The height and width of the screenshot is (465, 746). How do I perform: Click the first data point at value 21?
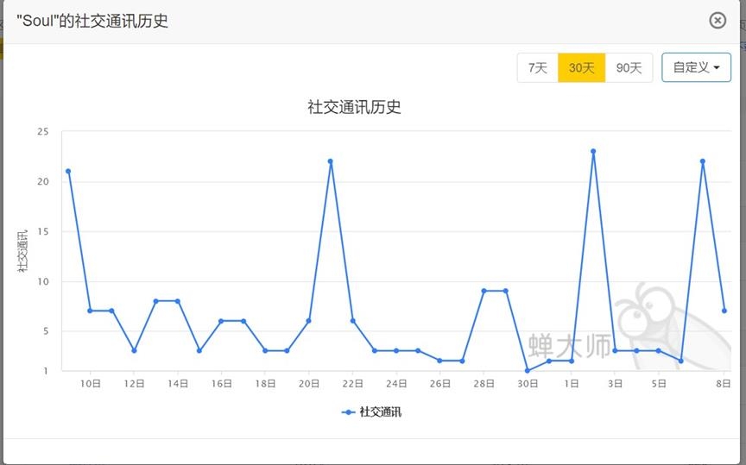coord(68,171)
